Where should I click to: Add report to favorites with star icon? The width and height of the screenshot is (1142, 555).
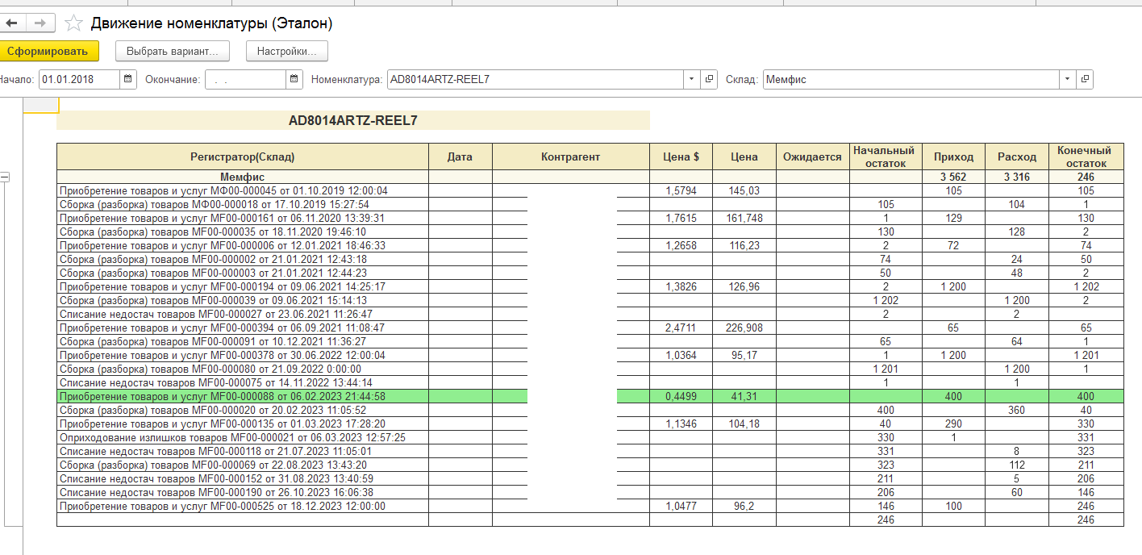pyautogui.click(x=73, y=23)
